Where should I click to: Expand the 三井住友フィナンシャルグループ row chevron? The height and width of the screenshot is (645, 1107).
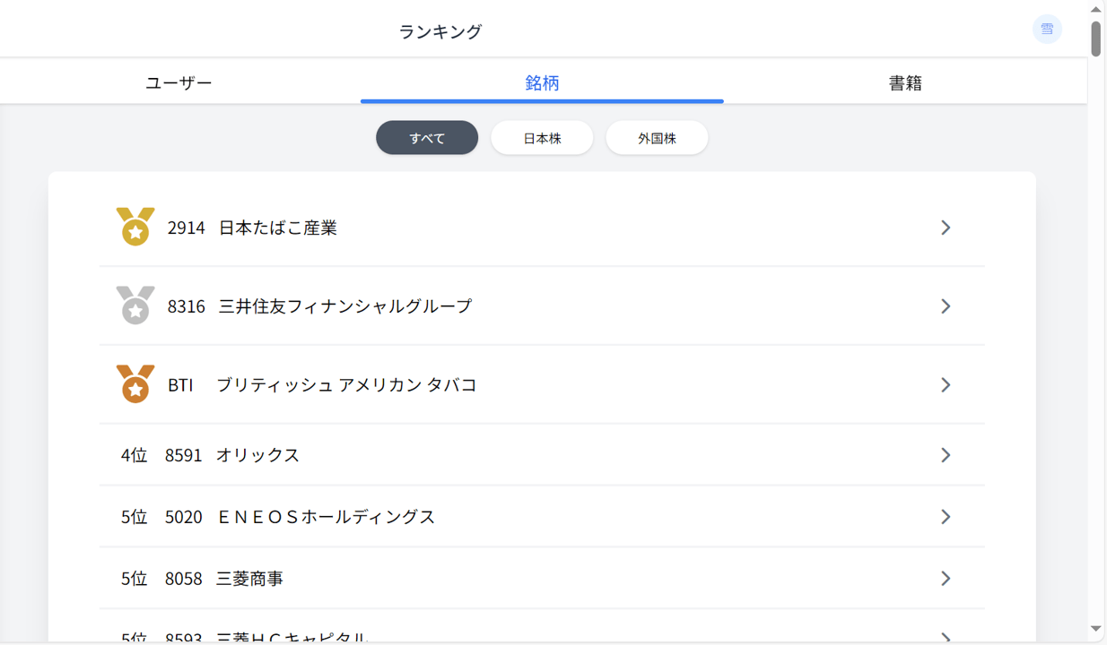click(946, 306)
